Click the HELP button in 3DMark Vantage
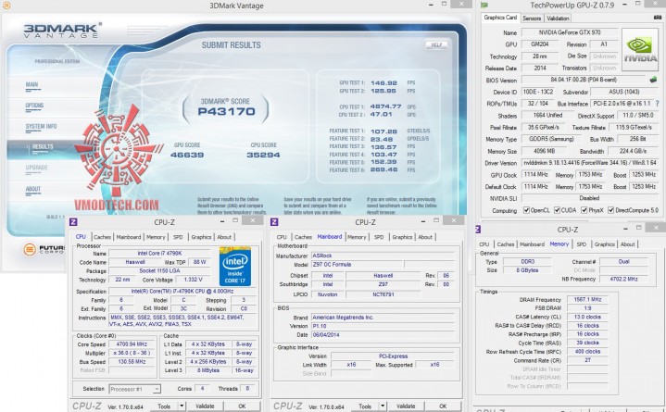Screen dimensions: 666x412 point(436,44)
